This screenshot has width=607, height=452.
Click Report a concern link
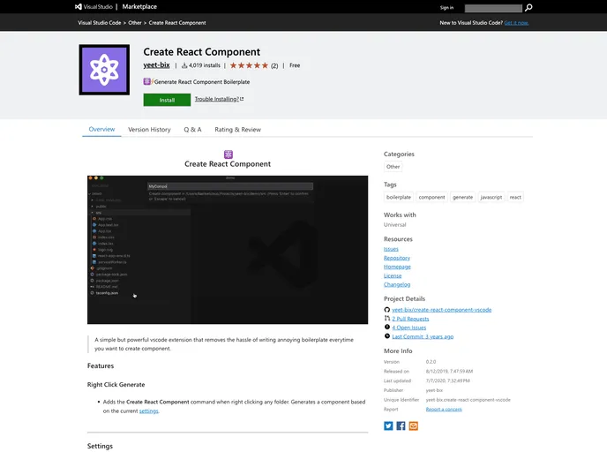(x=444, y=410)
